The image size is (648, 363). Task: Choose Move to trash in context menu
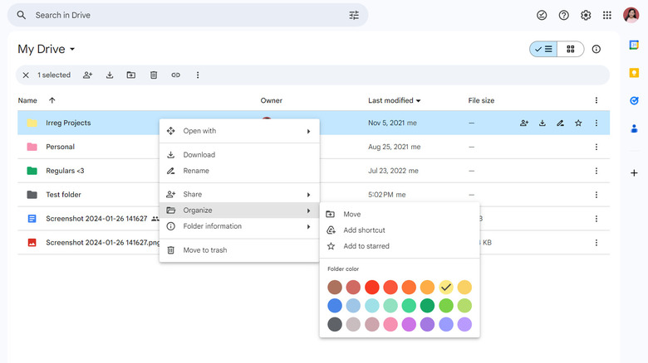[x=204, y=250]
